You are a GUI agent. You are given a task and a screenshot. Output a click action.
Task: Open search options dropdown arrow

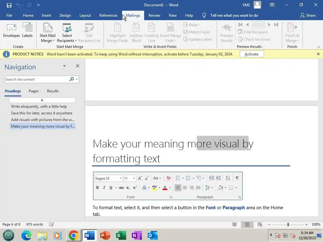pos(77,79)
